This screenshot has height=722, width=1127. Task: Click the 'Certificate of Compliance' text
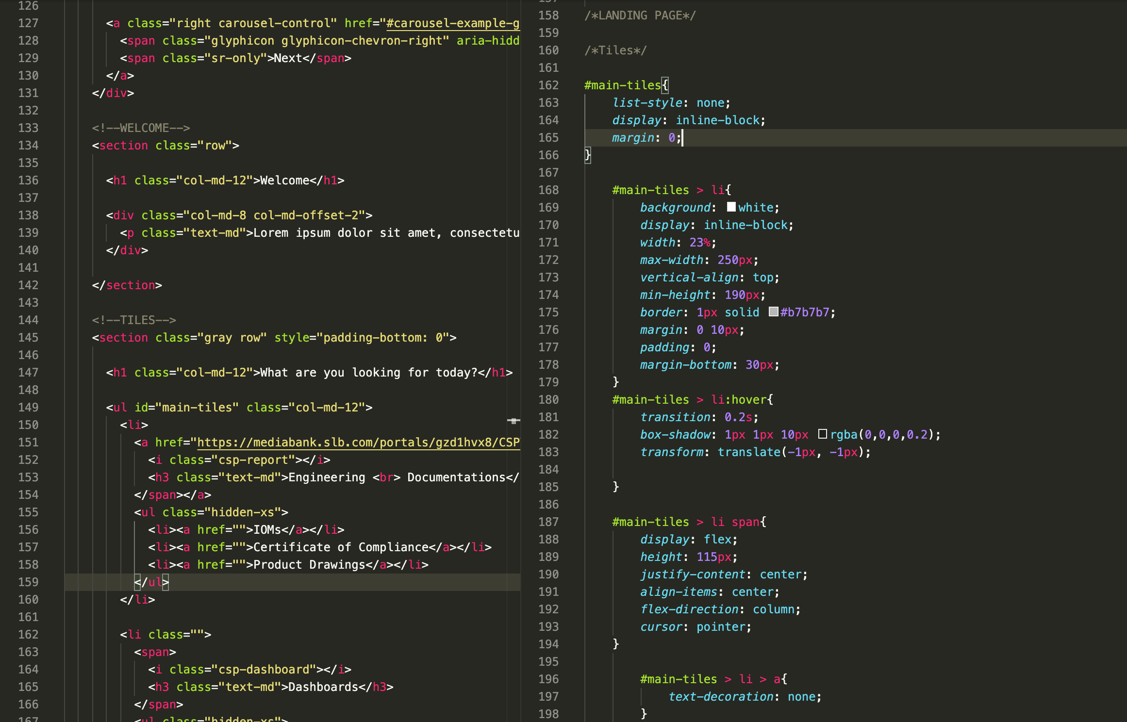pyautogui.click(x=341, y=547)
